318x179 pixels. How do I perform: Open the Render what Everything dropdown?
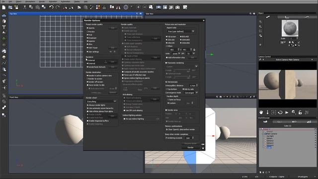(x=101, y=101)
